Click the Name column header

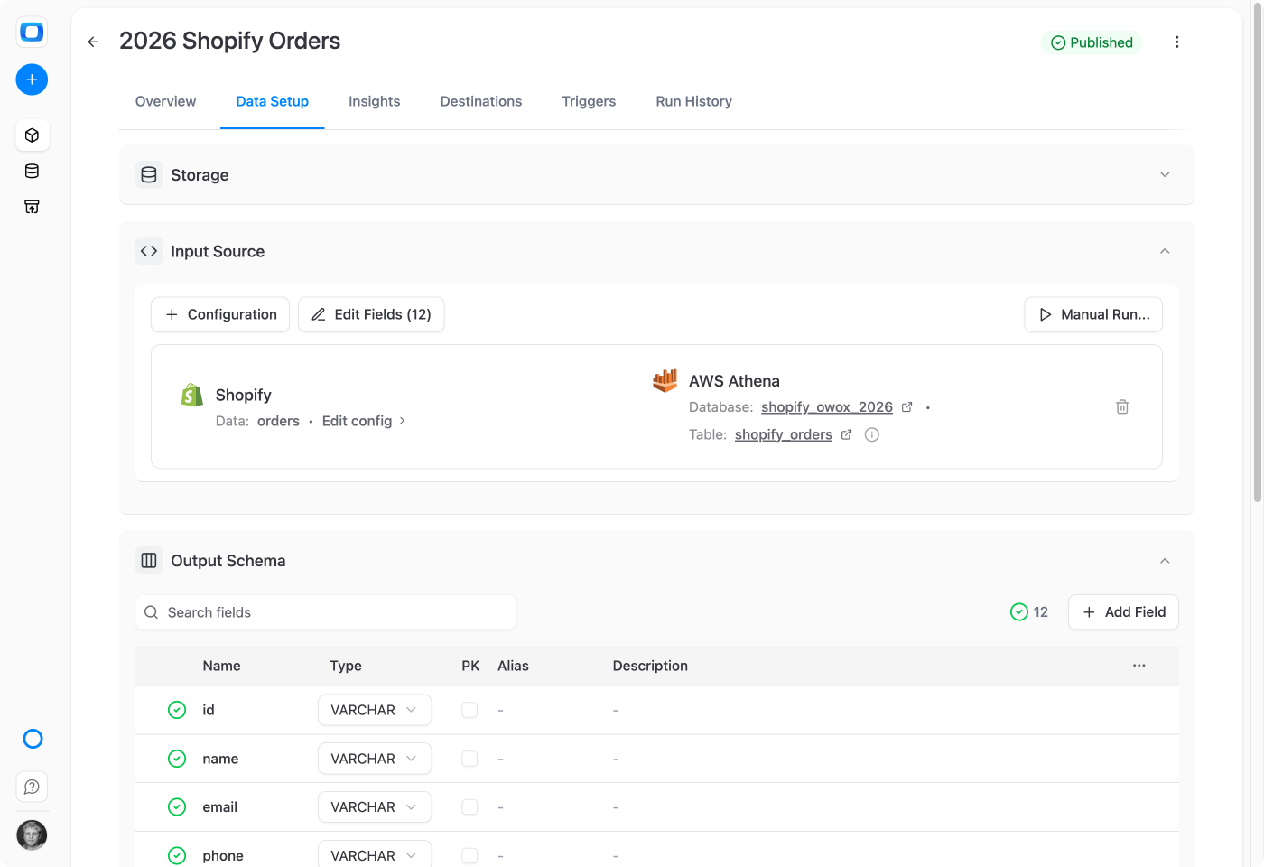pyautogui.click(x=221, y=666)
